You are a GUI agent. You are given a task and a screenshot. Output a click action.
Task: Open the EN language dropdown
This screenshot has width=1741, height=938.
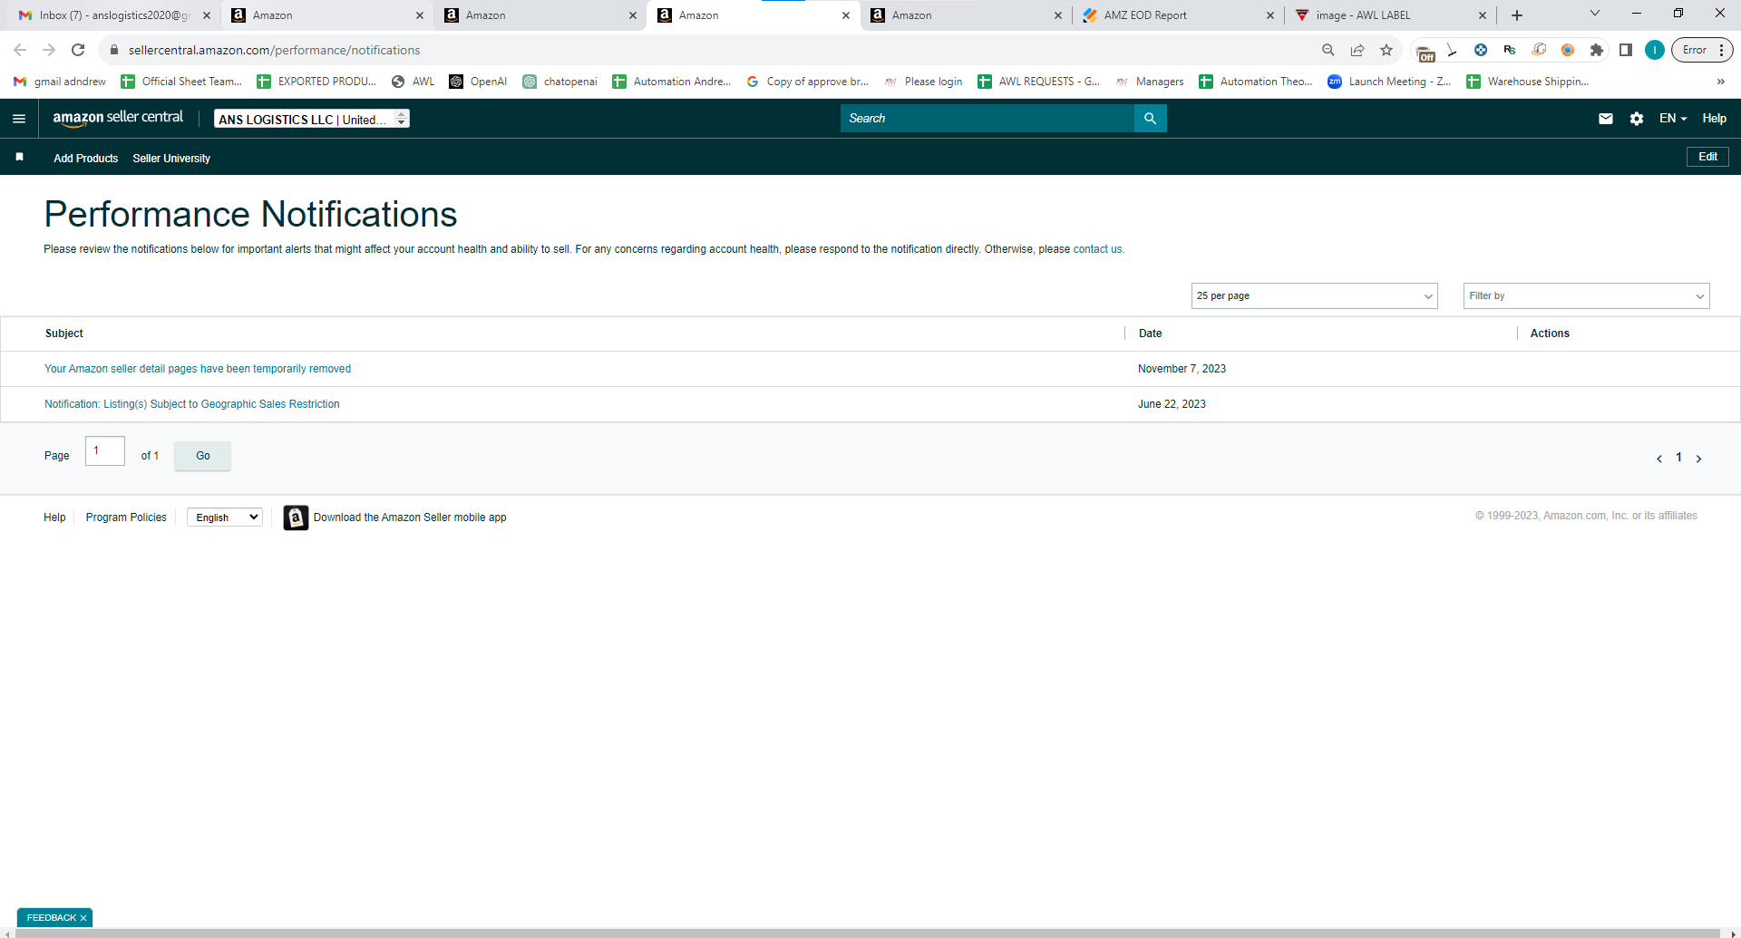(x=1673, y=119)
